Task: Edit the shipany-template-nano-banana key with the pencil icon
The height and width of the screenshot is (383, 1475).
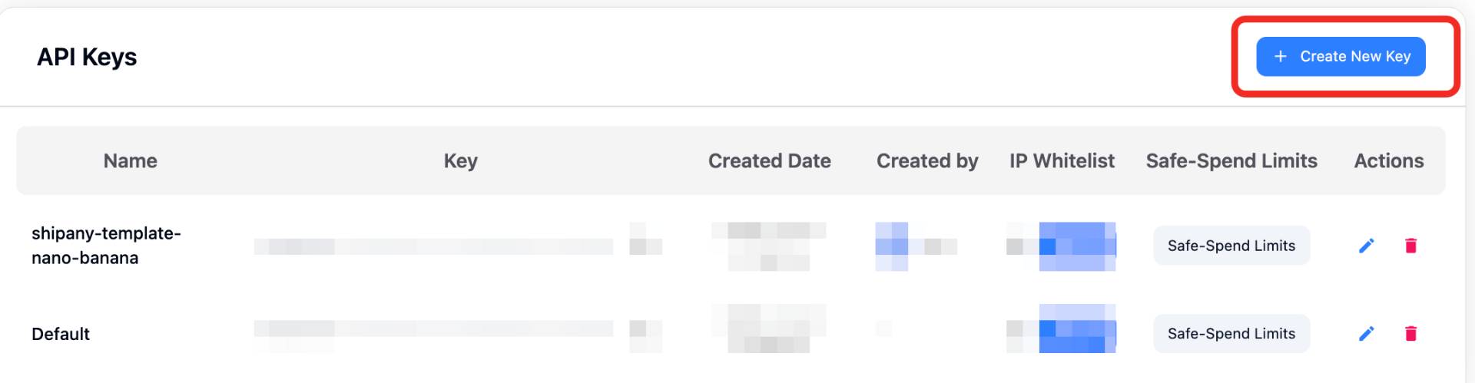Action: pyautogui.click(x=1366, y=246)
